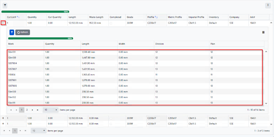Toggle Completed checkbox in second cut list row
The height and width of the screenshot is (137, 274).
(111, 118)
